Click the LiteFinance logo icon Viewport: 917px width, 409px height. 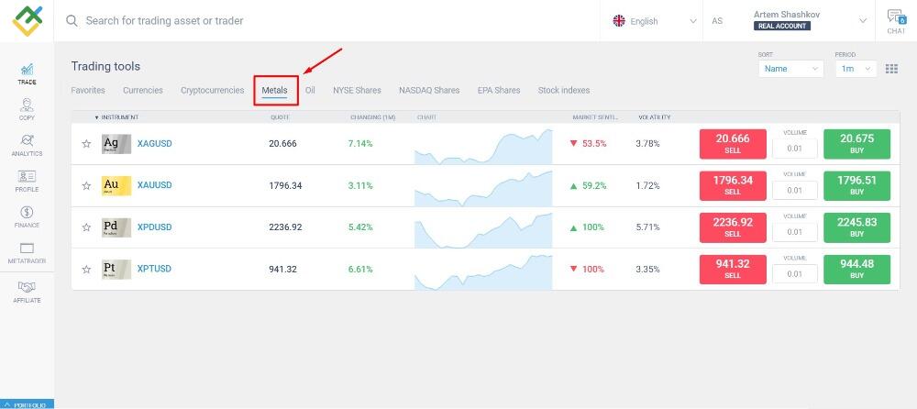tap(27, 20)
